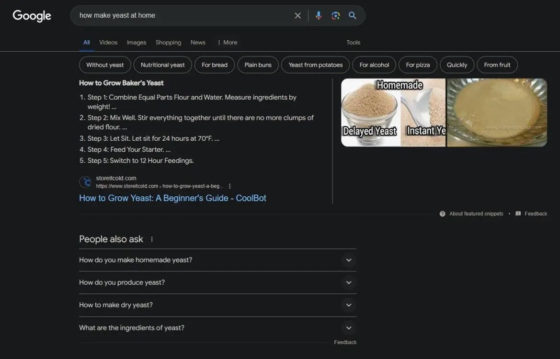560x359 pixels.
Task: Click the Google home logo
Action: tap(31, 15)
